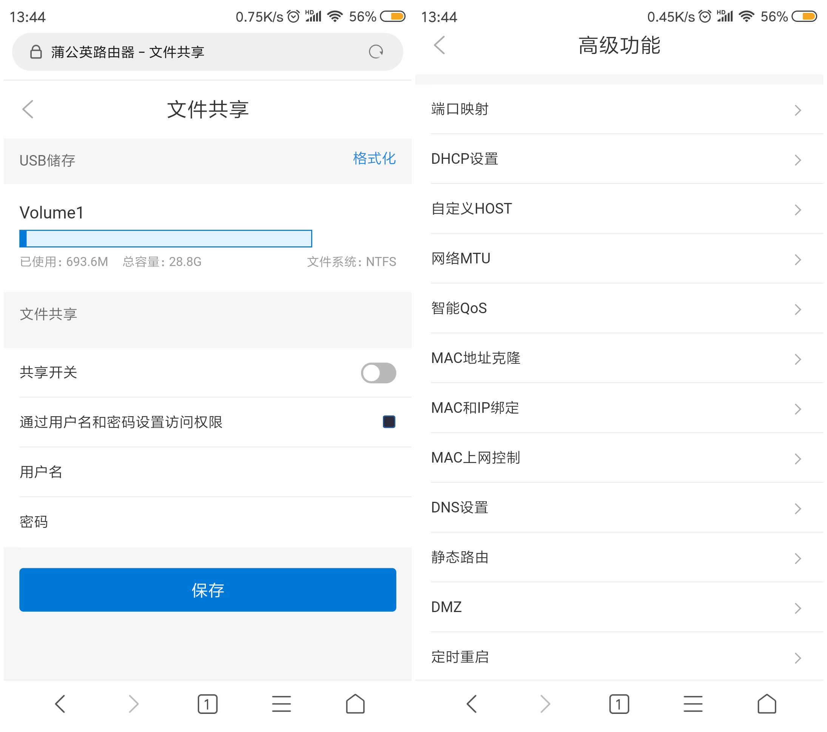Viewport: 827px width, 732px height.
Task: Tap the 高级功能 page title
Action: click(x=619, y=45)
